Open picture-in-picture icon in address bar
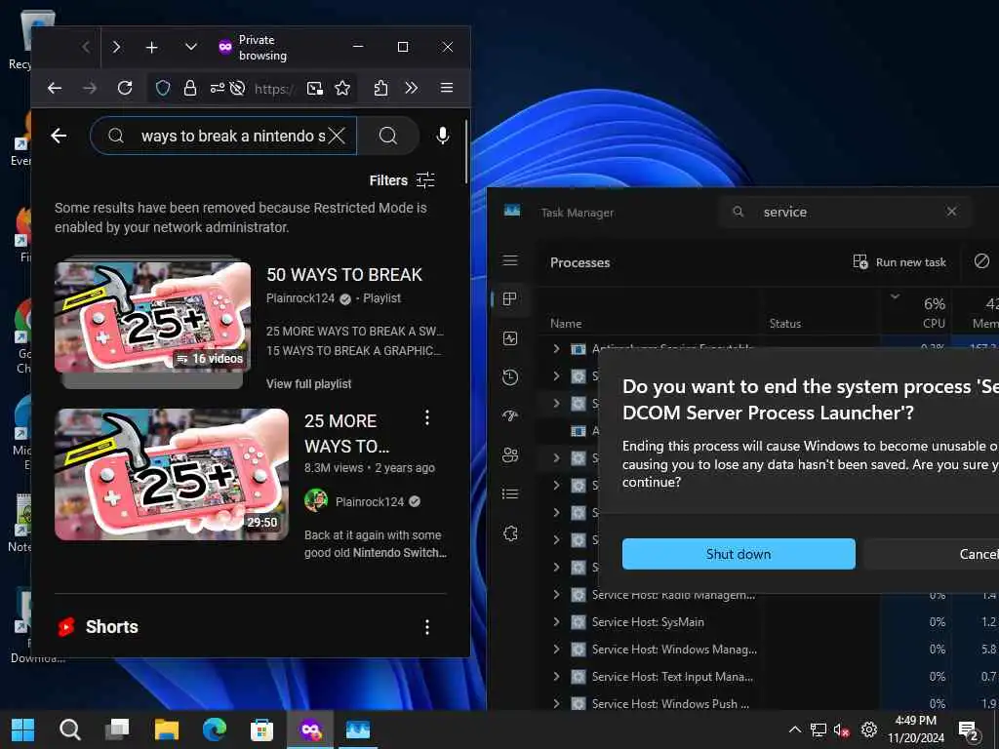This screenshot has height=749, width=999. [x=315, y=88]
